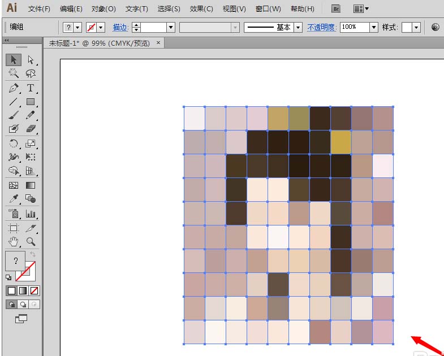Screen dimensions: 444x356
Task: Select the Zoom magnifier tool
Action: click(x=31, y=241)
